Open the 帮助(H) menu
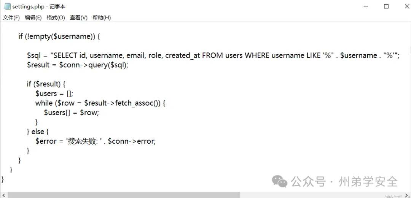This screenshot has width=411, height=198. pyautogui.click(x=102, y=17)
